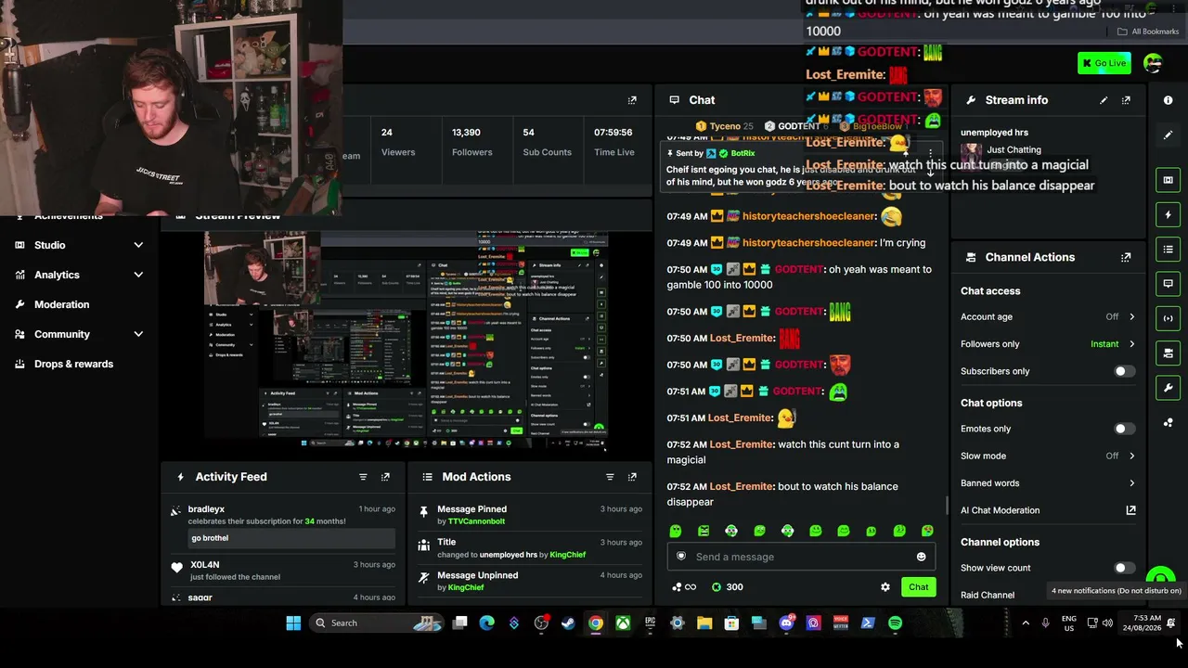Toggle Emotes only chat
The height and width of the screenshot is (668, 1188).
click(x=1124, y=429)
